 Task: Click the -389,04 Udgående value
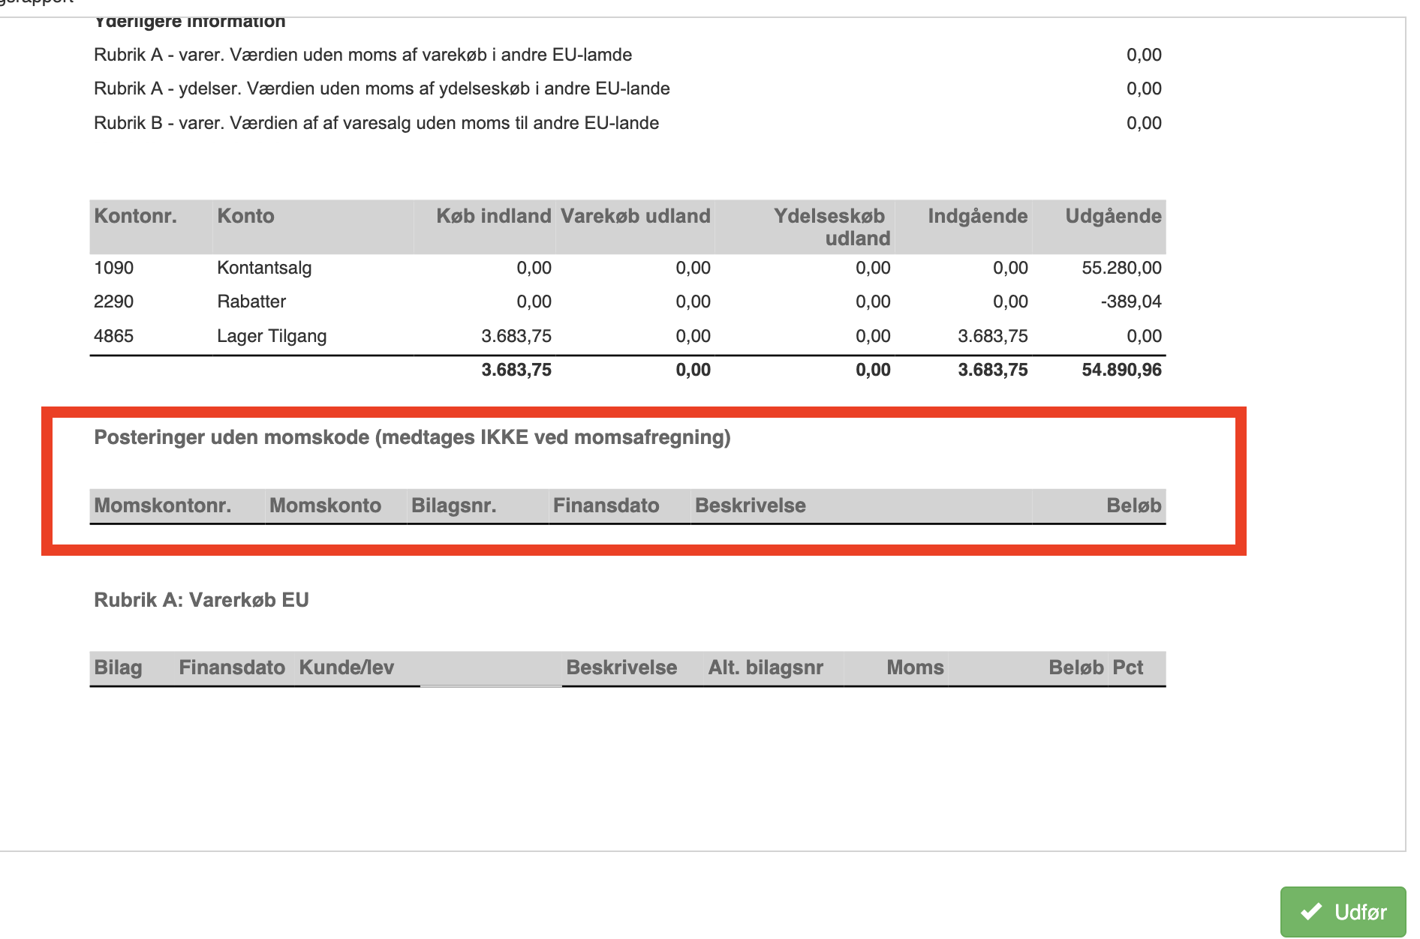tap(1131, 301)
